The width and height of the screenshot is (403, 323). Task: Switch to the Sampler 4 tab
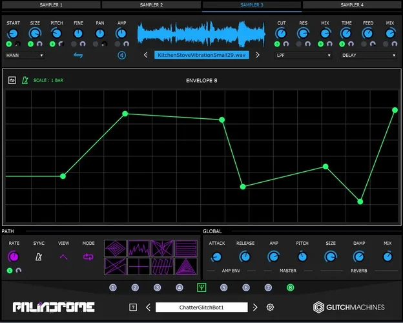(x=352, y=5)
